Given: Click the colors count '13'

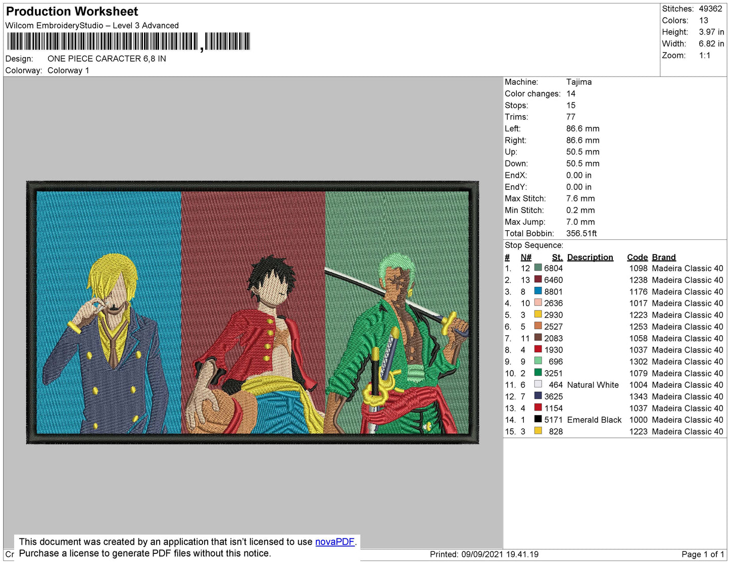Looking at the screenshot, I should (x=703, y=20).
